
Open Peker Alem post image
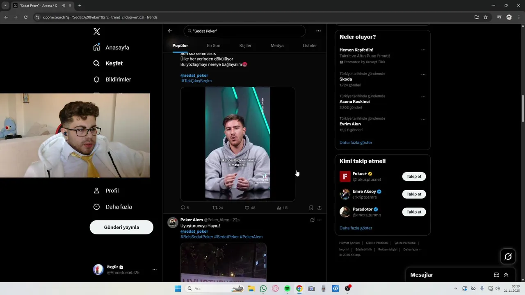coord(224,262)
